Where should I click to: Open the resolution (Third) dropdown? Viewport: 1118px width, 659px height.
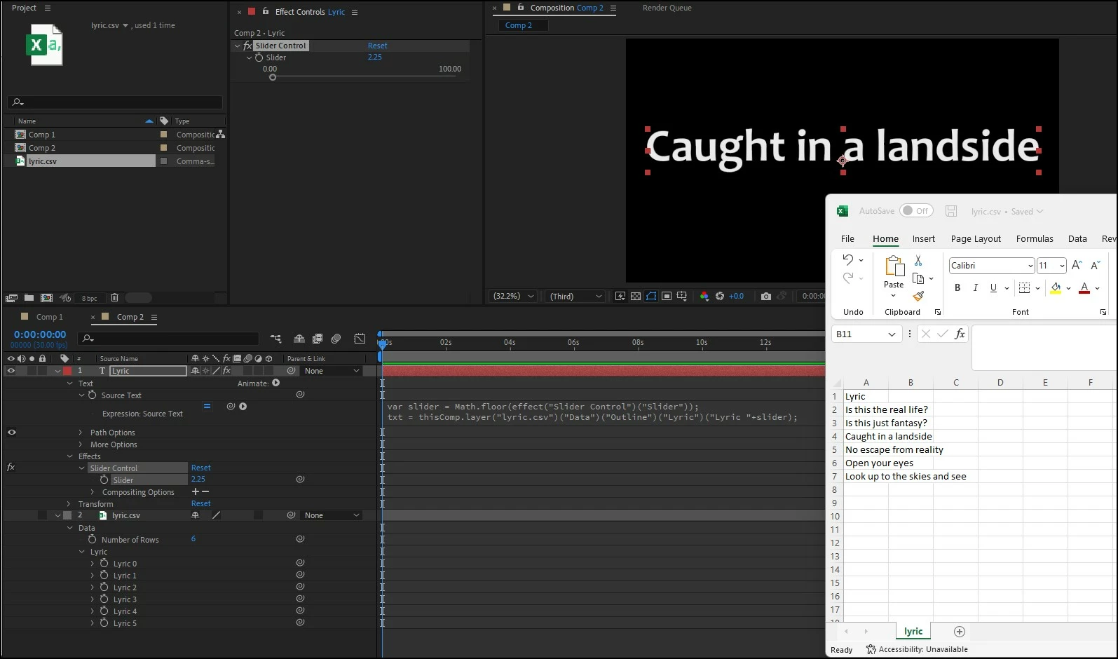point(575,297)
